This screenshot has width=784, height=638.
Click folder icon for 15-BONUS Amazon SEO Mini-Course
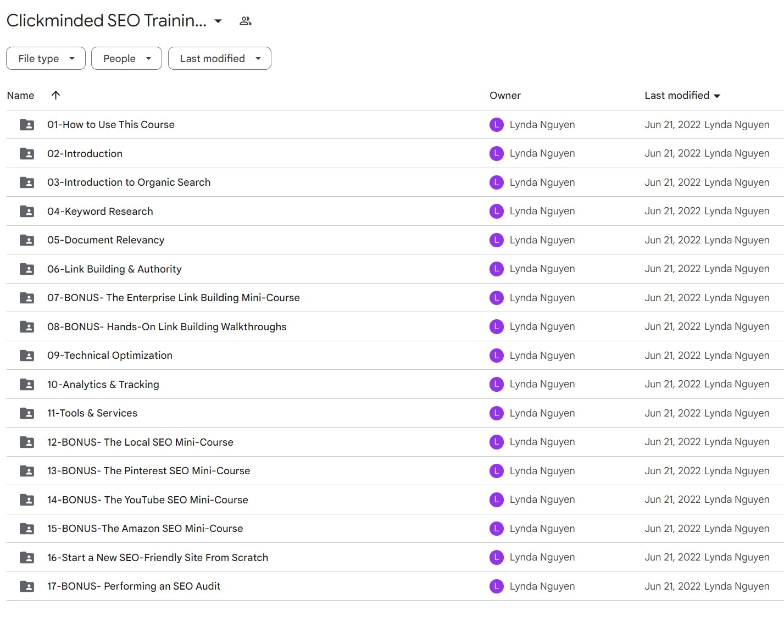tap(27, 529)
